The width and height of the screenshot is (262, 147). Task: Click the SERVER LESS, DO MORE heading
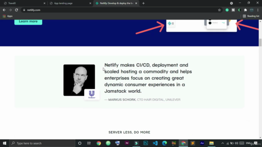[x=129, y=132]
